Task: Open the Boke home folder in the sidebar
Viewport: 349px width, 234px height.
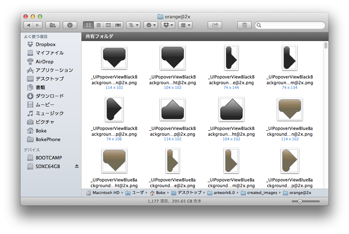Action: [x=37, y=131]
